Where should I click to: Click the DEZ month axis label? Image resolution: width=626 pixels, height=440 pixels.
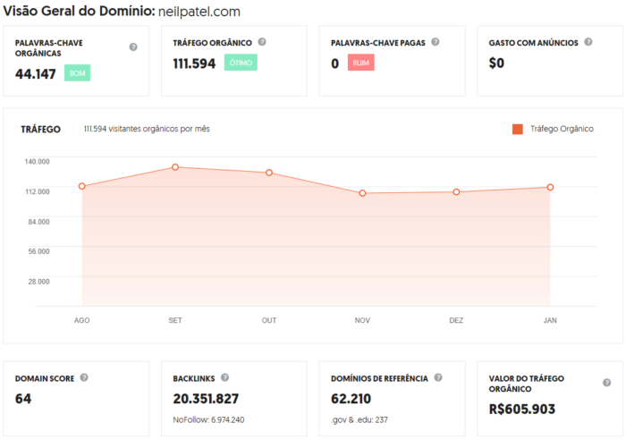coord(456,320)
